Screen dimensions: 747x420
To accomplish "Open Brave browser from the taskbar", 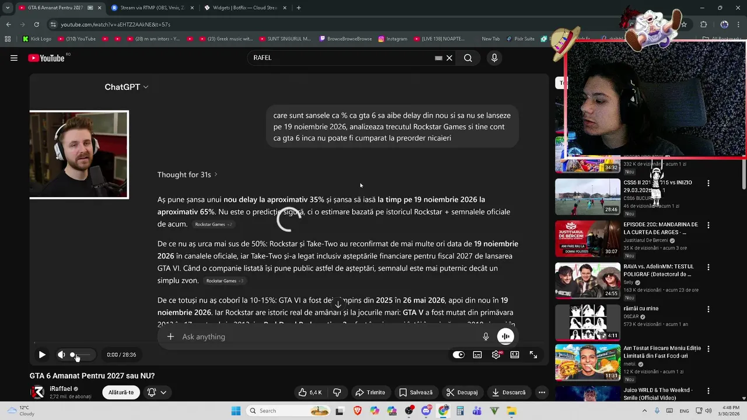I will pos(357,411).
